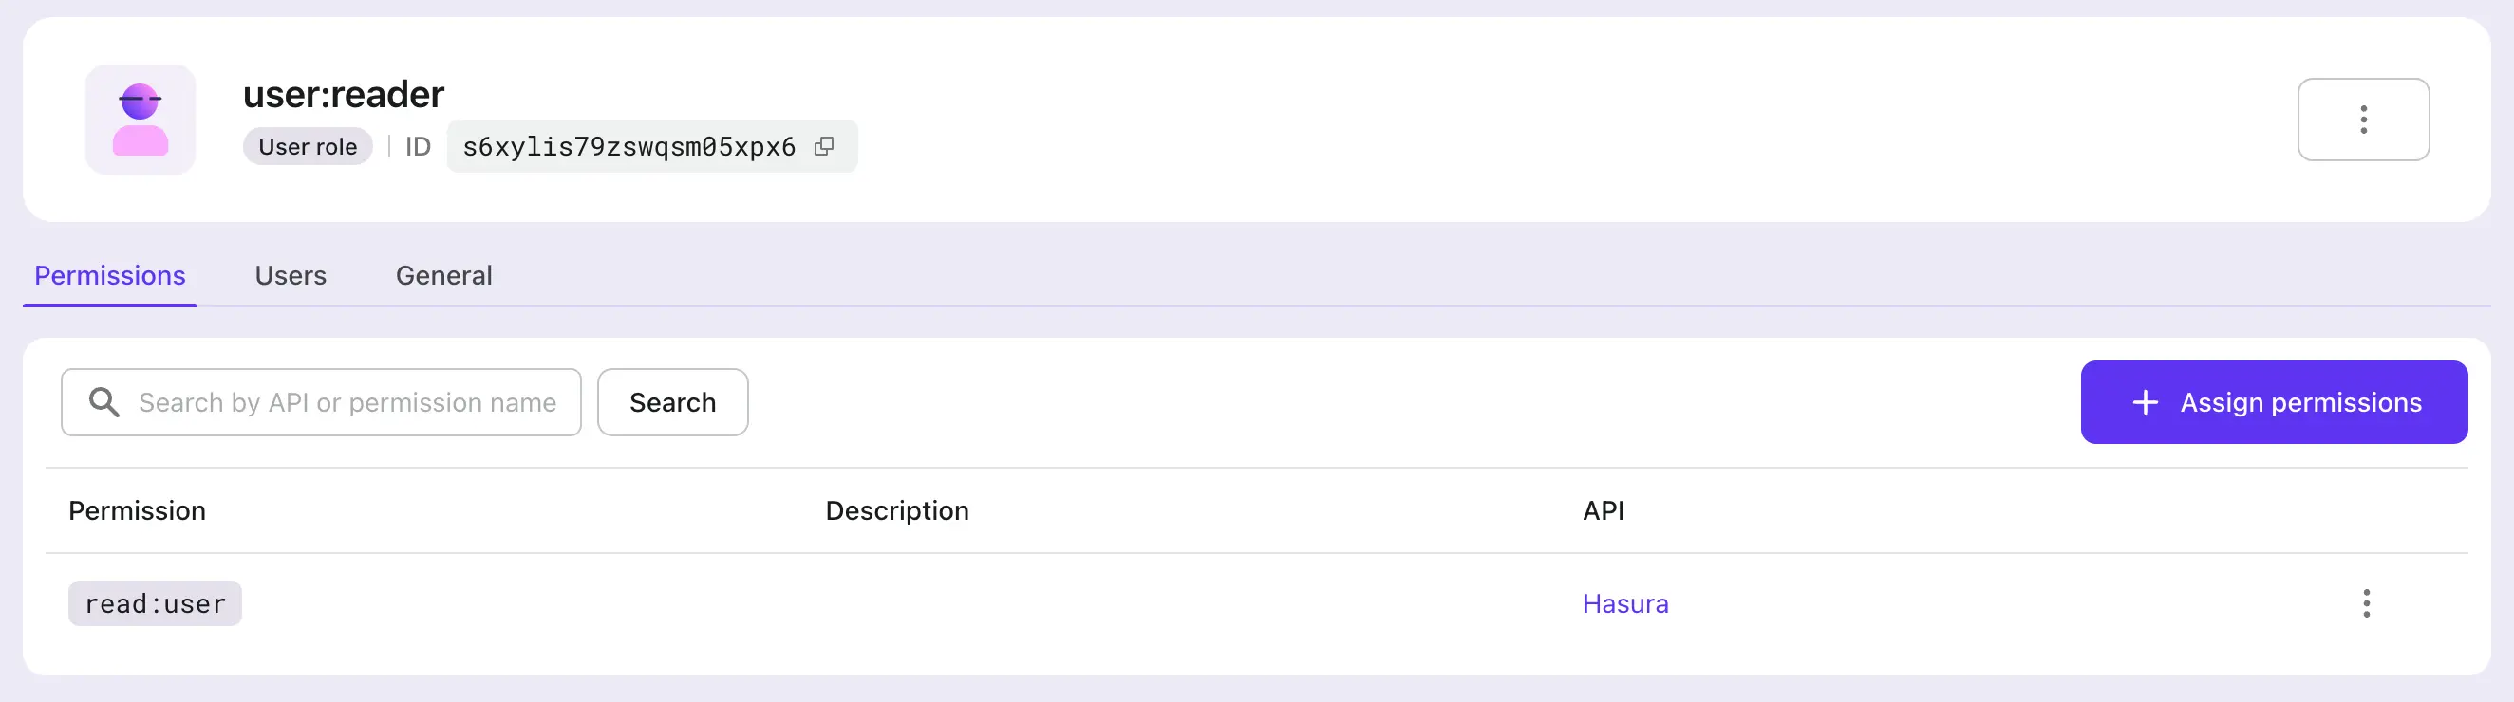Click the API column header
Viewport: 2514px width, 702px height.
pyautogui.click(x=1603, y=511)
